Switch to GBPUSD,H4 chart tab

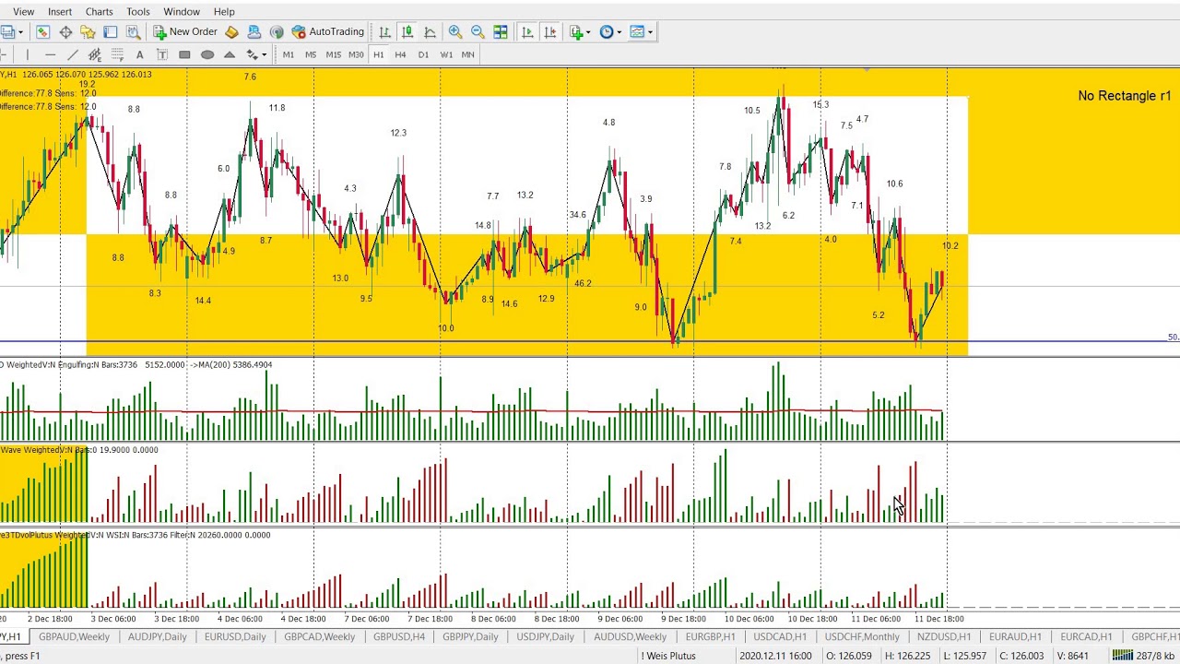[399, 636]
